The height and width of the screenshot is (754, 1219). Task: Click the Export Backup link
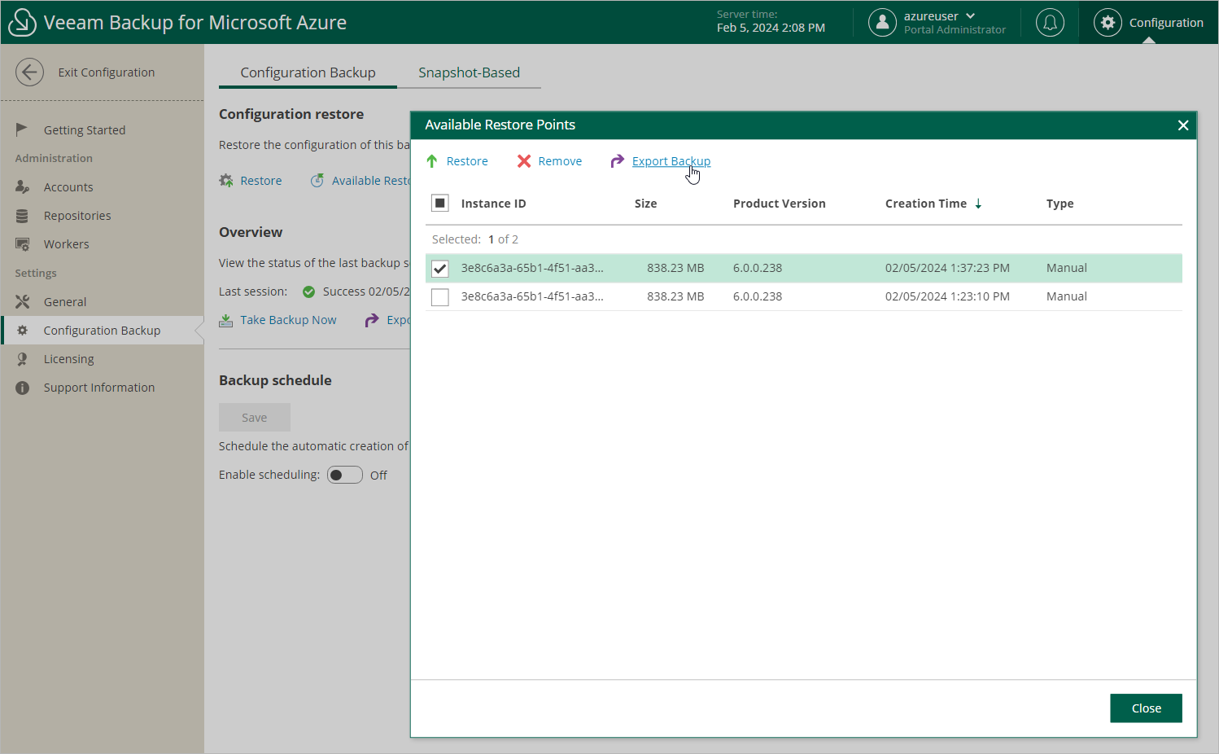point(671,161)
